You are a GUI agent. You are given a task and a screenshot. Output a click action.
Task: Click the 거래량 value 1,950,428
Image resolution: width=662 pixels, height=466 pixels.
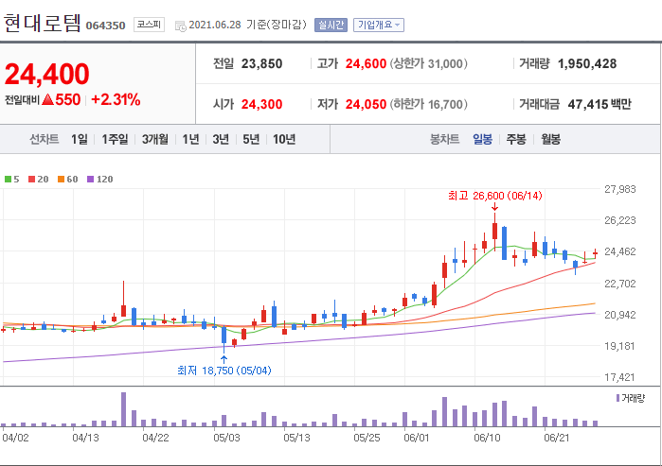coord(587,63)
